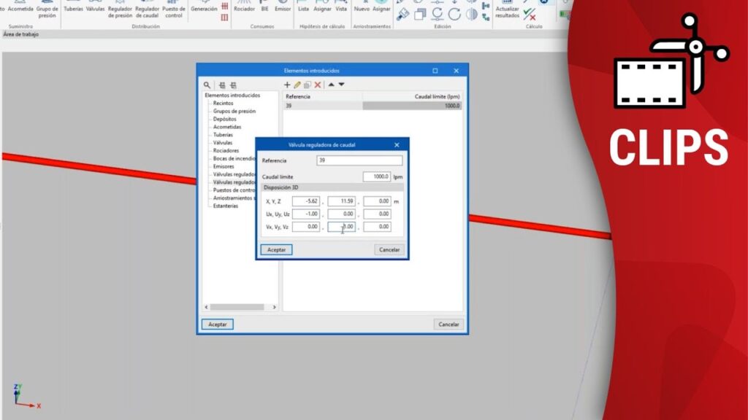Select Depósitos in the elements tree
Image resolution: width=748 pixels, height=420 pixels.
pos(224,119)
